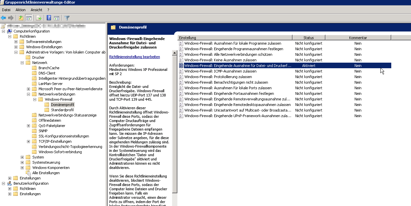
Task: Click the Export list toolbar icon
Action: click(x=39, y=18)
